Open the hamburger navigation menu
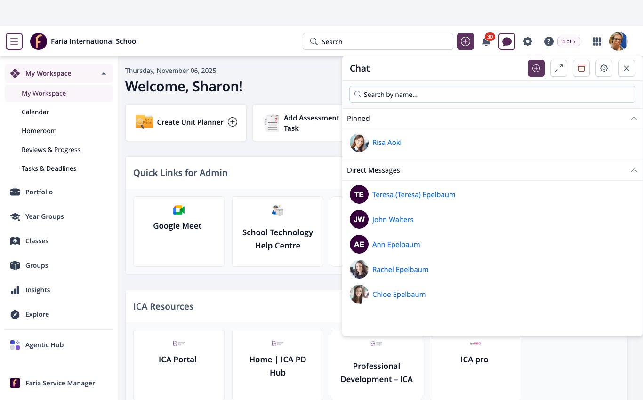Screen dimensions: 643x400 14,41
